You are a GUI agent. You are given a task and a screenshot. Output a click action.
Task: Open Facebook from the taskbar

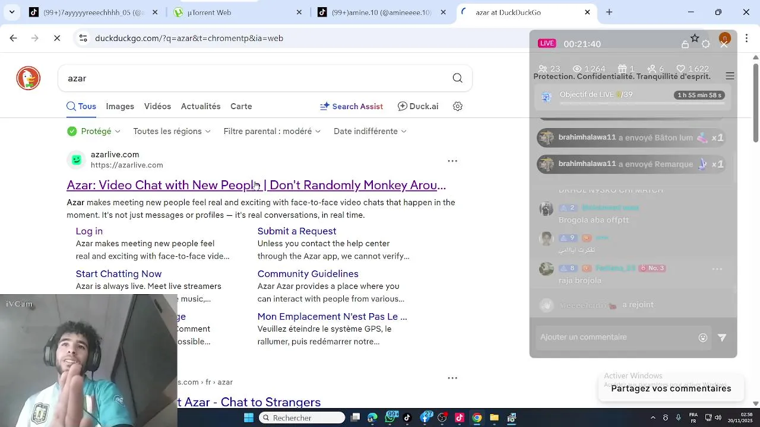[425, 418]
